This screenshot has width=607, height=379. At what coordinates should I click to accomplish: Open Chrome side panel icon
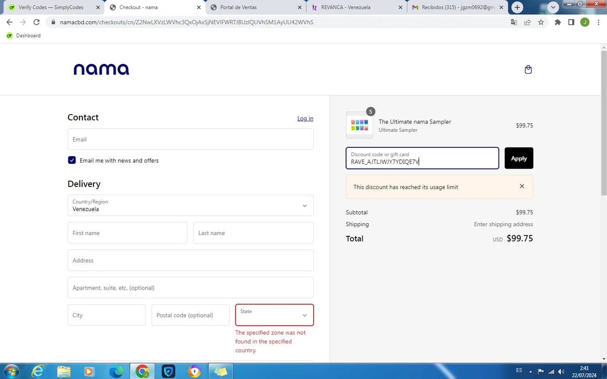571,22
